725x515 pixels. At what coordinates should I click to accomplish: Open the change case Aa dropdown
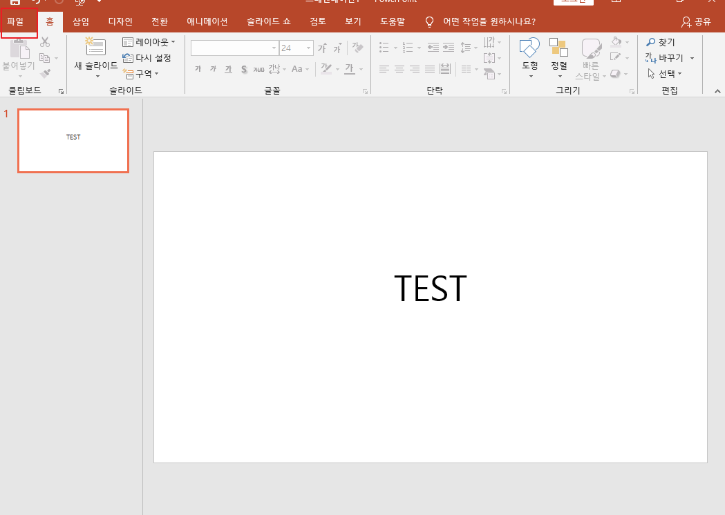click(x=300, y=69)
